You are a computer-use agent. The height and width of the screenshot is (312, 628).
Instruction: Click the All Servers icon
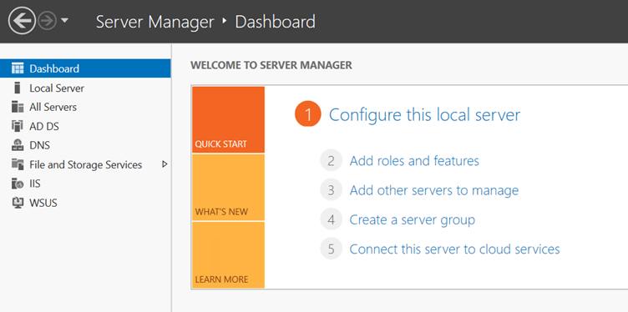click(x=18, y=107)
